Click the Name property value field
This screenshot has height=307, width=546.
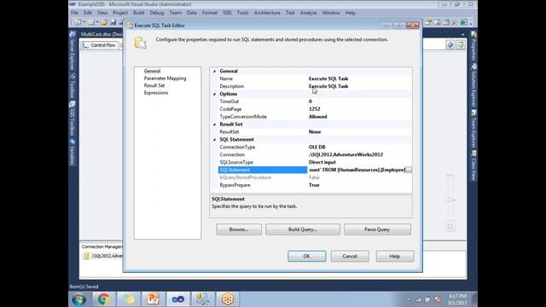tap(360, 78)
